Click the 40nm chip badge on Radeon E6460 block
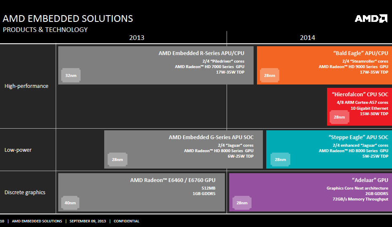The height and width of the screenshot is (227, 392). pos(70,202)
